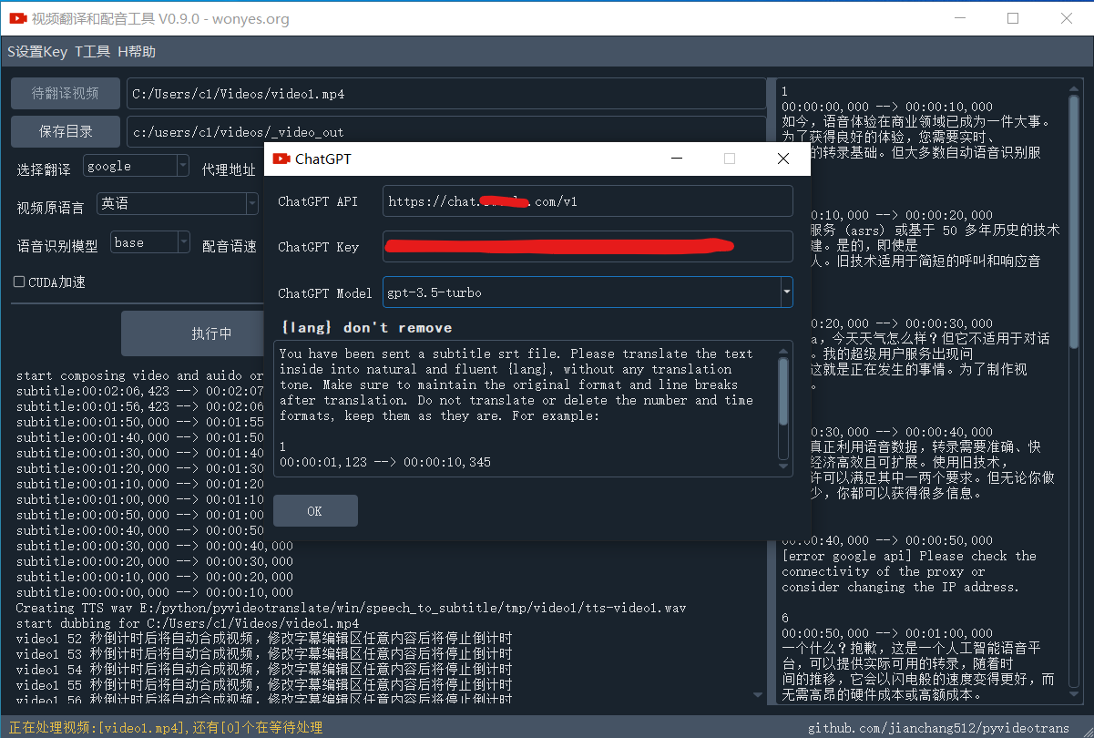Click the red YouTube-style icon in ChatGPT dialog title

click(281, 159)
